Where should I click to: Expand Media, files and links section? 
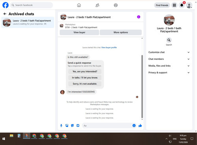tap(169, 66)
